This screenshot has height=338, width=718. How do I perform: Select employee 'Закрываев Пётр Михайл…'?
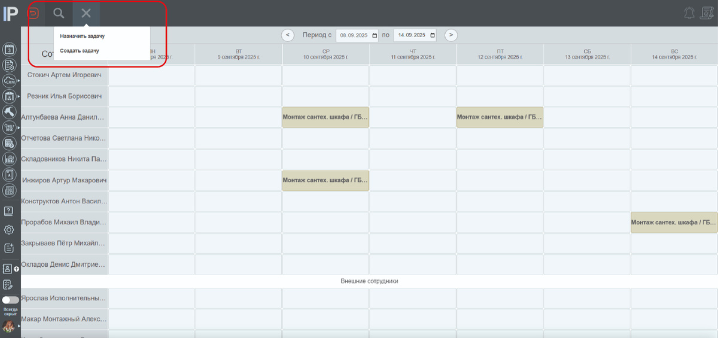[64, 243]
